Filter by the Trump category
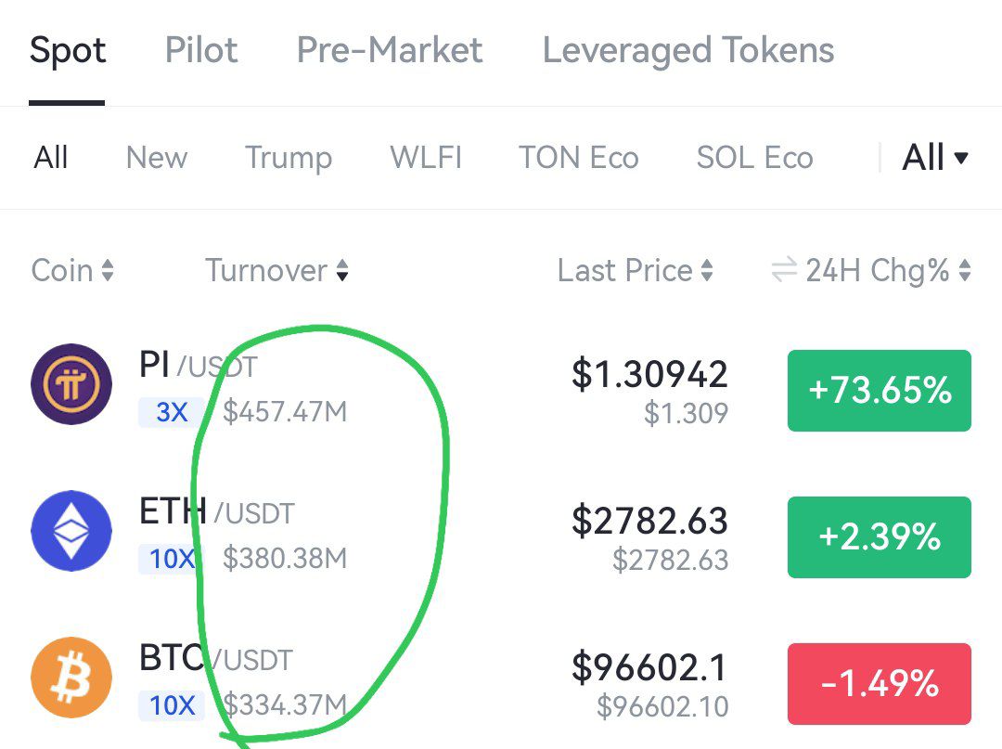The image size is (1002, 749). pyautogui.click(x=289, y=158)
